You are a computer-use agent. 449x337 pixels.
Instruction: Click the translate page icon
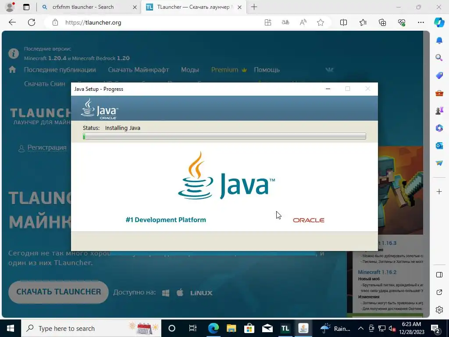[x=285, y=22]
